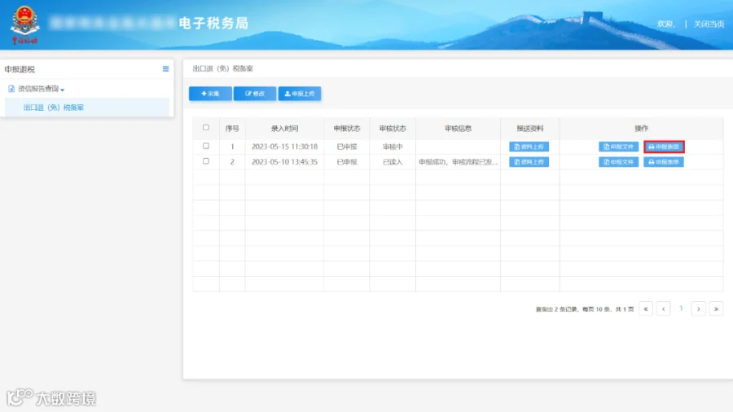Tick the select-all checkbox in table header
The height and width of the screenshot is (412, 733).
click(206, 128)
